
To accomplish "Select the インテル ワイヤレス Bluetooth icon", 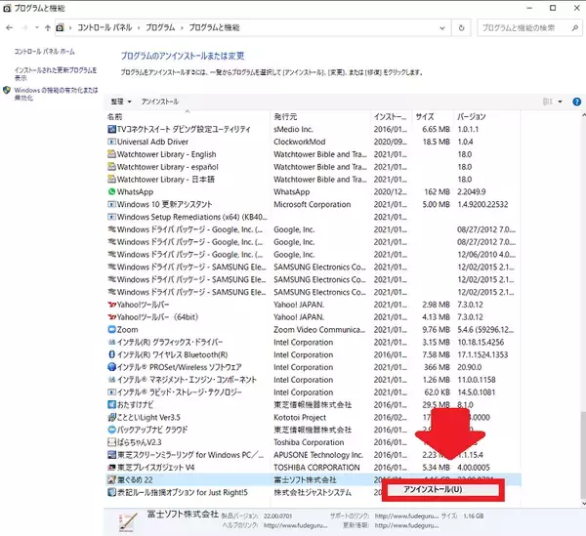I will tap(109, 355).
